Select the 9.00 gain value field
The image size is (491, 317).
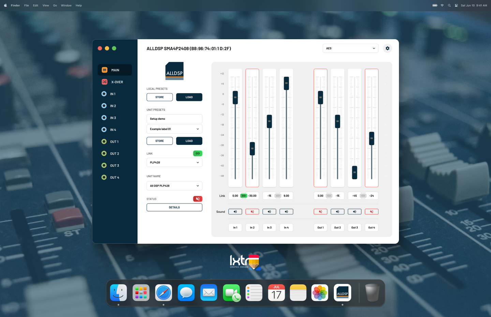point(287,196)
